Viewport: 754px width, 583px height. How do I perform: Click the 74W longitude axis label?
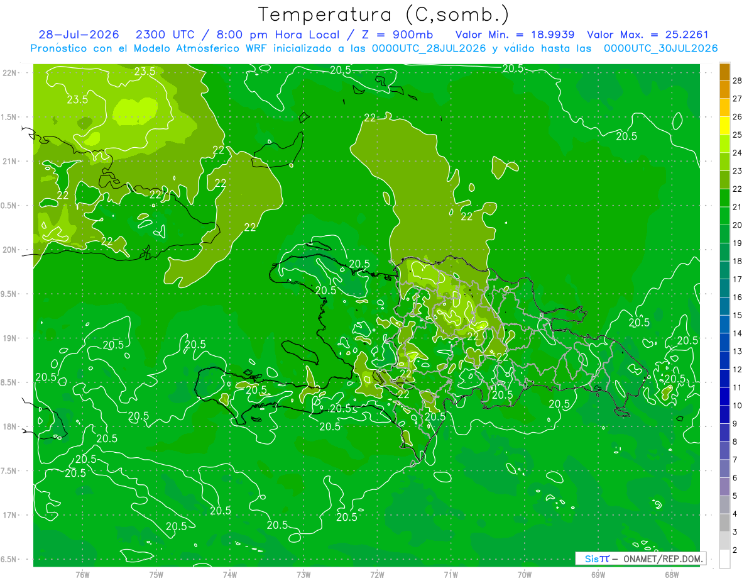(x=229, y=575)
